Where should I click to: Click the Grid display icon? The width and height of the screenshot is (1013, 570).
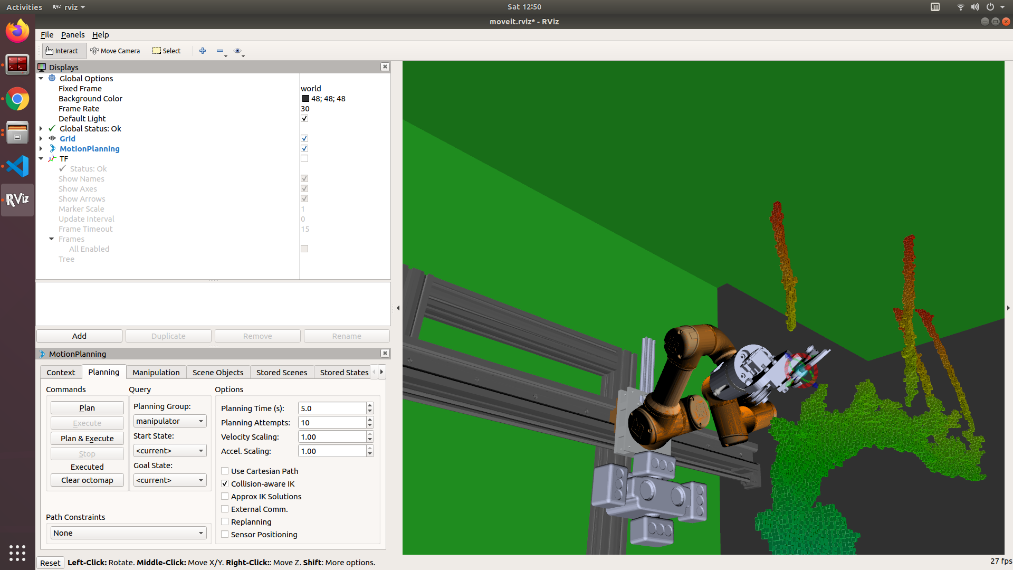(52, 138)
